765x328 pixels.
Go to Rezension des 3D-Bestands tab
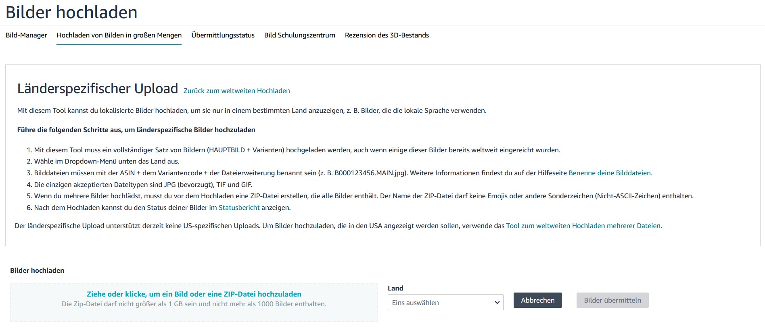[387, 35]
